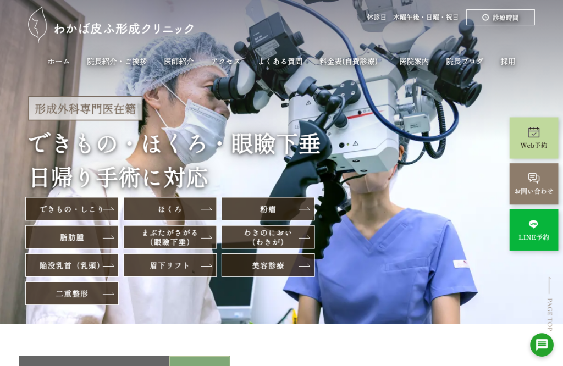Select the できもの・しこり treatment button
Viewport: 563px width, 366px height.
tap(72, 209)
